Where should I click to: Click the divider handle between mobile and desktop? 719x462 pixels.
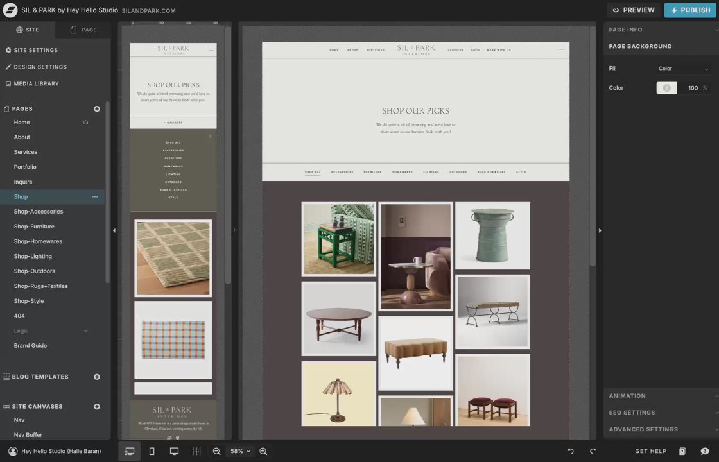coord(235,230)
